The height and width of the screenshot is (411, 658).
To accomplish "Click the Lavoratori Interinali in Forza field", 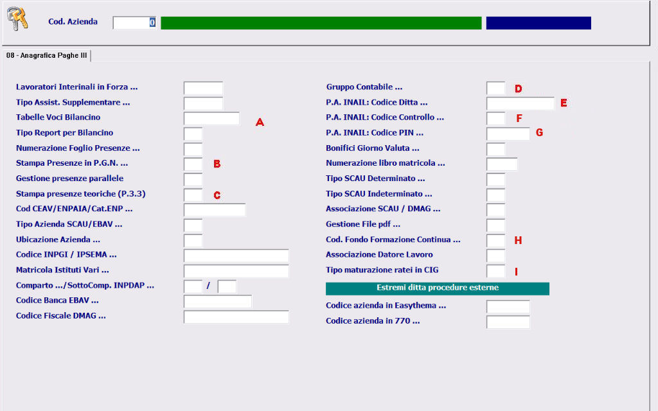I will (x=203, y=88).
